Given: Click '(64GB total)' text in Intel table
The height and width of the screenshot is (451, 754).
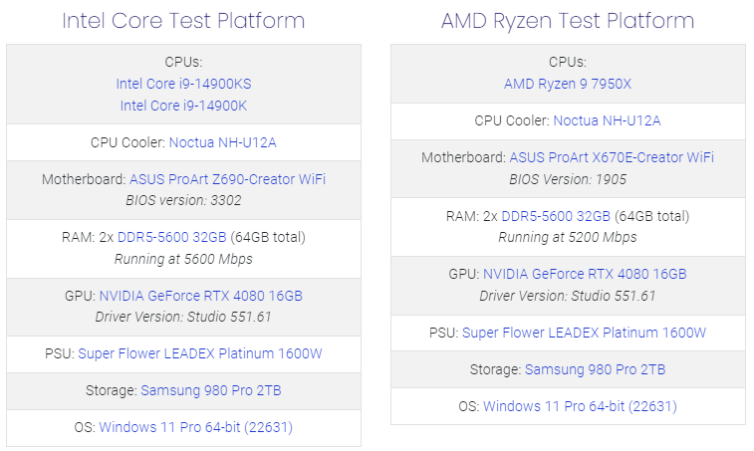Looking at the screenshot, I should click(268, 237).
